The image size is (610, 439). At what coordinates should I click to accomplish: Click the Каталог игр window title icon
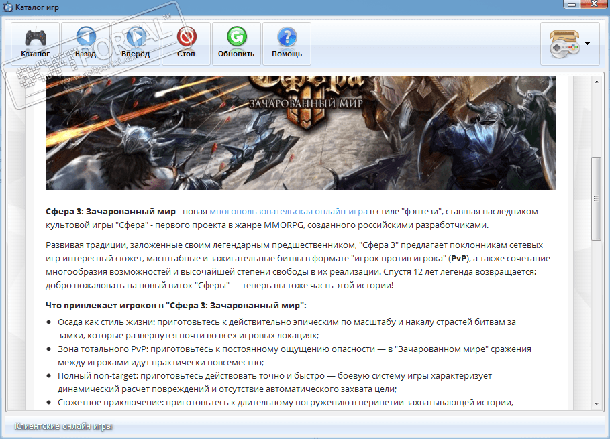(8, 7)
